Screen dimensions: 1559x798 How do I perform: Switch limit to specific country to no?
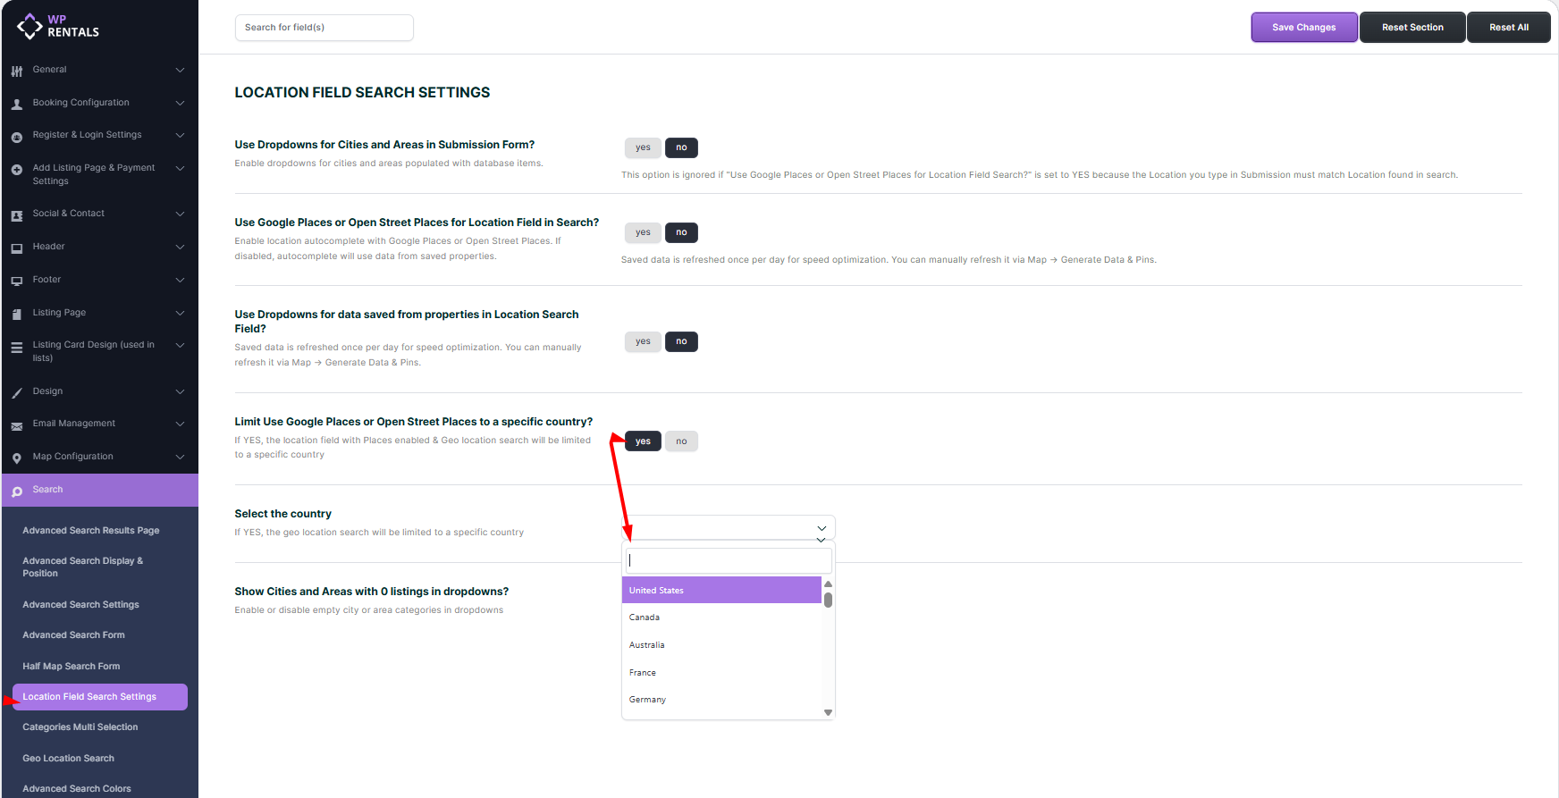(x=681, y=441)
